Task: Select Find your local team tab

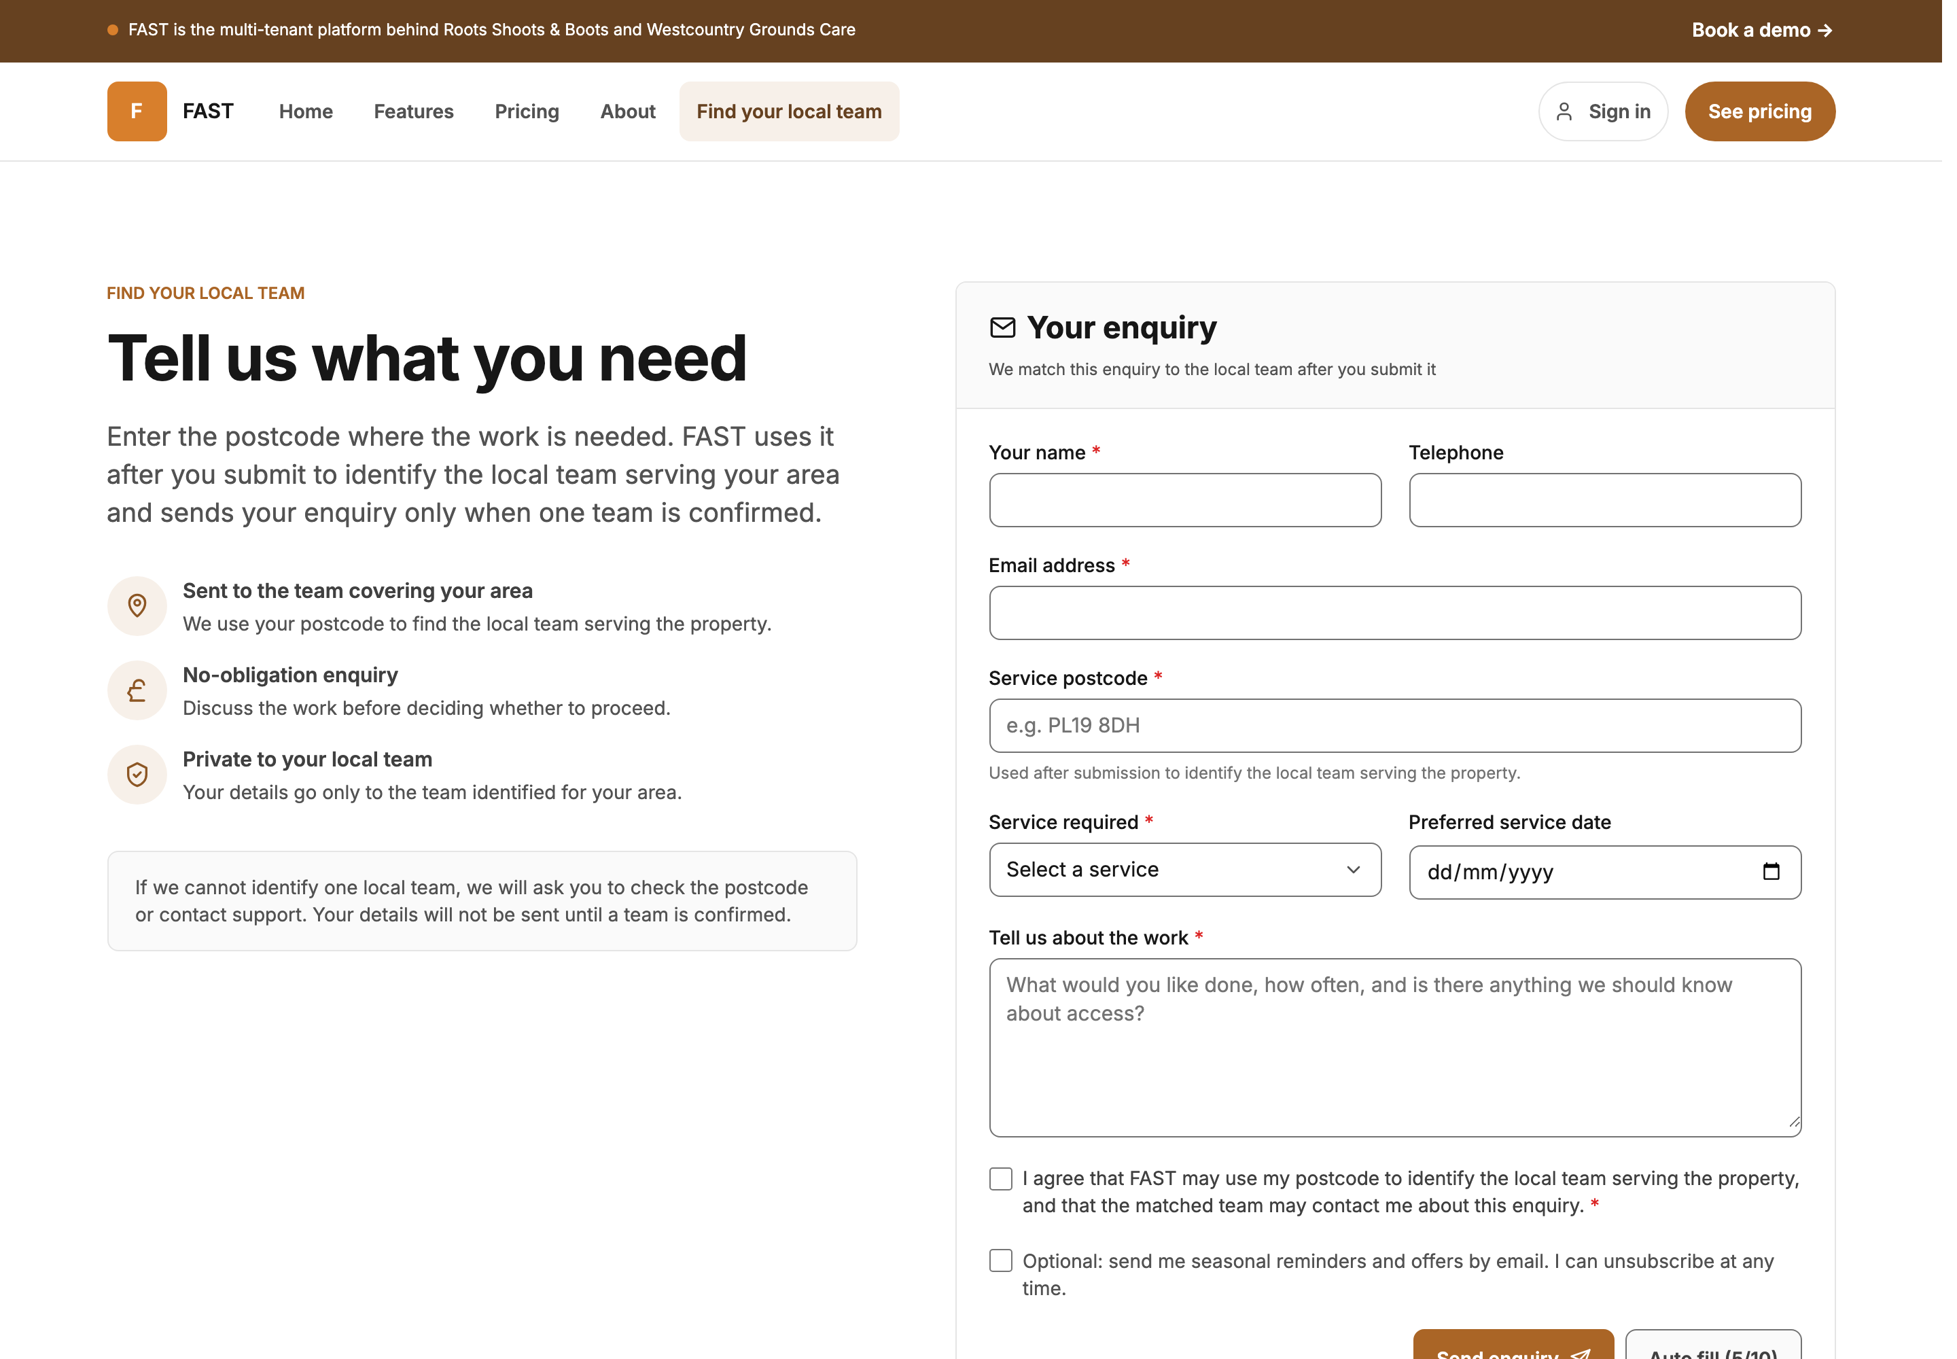Action: click(789, 111)
